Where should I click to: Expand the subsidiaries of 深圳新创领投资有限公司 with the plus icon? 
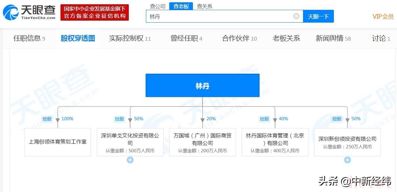pos(347,160)
